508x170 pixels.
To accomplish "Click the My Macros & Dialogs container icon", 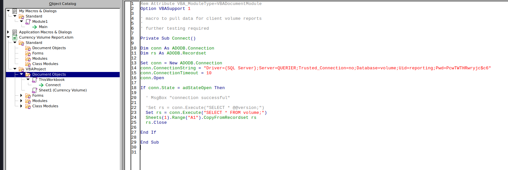I will [x=15, y=11].
